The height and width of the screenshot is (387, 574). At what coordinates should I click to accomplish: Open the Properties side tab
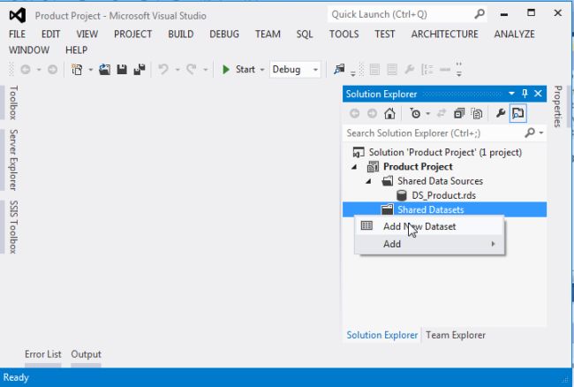click(557, 106)
